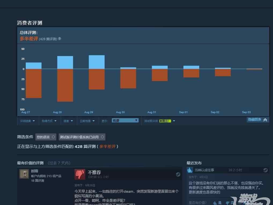Select the orange negative bar for Aug 29

97,79
